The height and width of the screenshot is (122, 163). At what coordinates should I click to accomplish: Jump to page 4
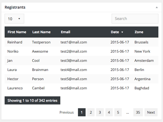109,112
